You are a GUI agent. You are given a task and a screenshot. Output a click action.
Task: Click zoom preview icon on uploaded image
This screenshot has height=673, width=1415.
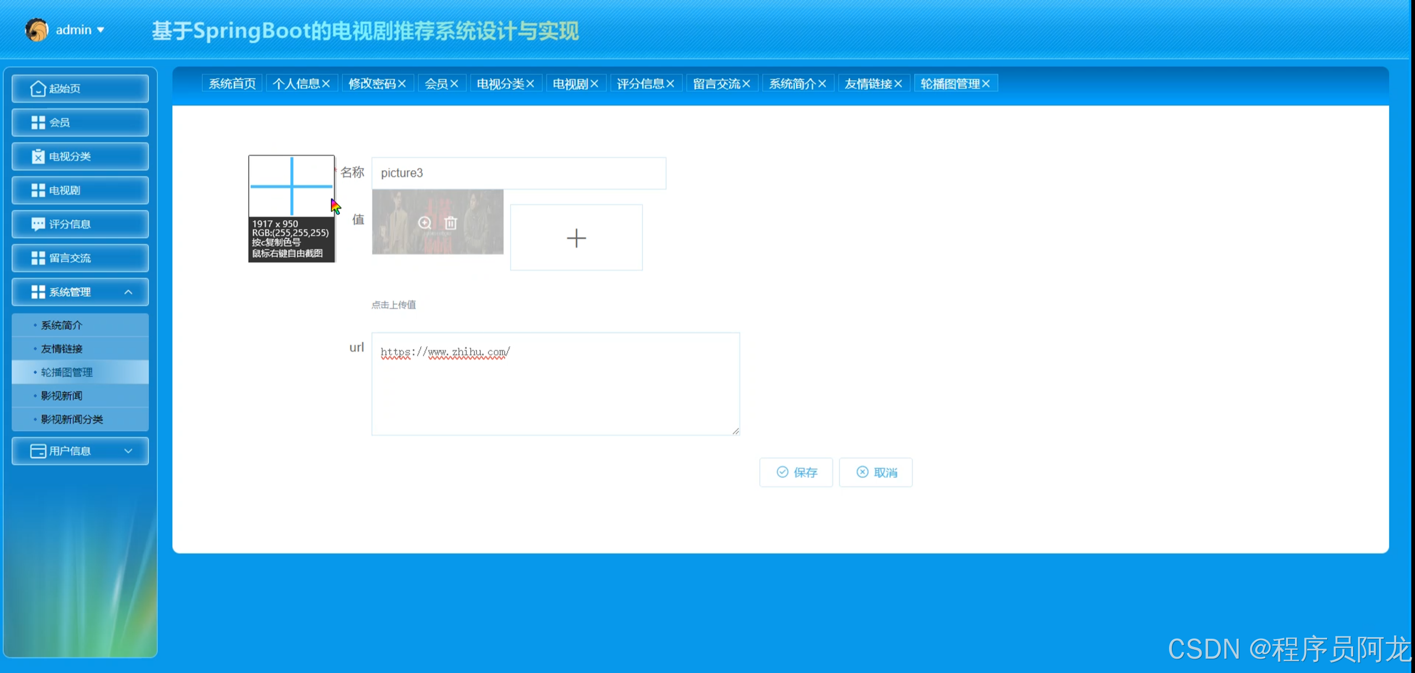pos(424,222)
